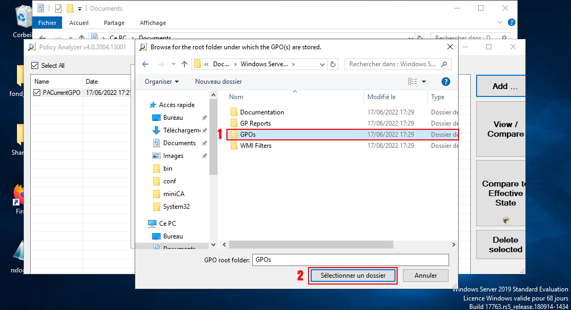Select Téléchargements in the Accès rapide sidebar
The width and height of the screenshot is (571, 310).
pyautogui.click(x=181, y=130)
